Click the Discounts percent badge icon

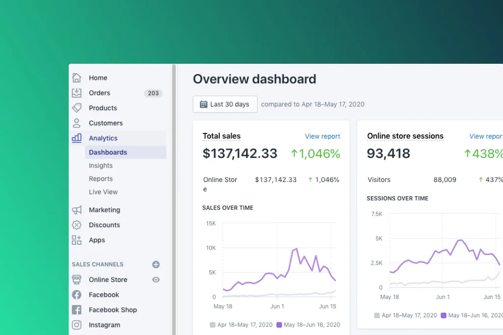pos(77,225)
